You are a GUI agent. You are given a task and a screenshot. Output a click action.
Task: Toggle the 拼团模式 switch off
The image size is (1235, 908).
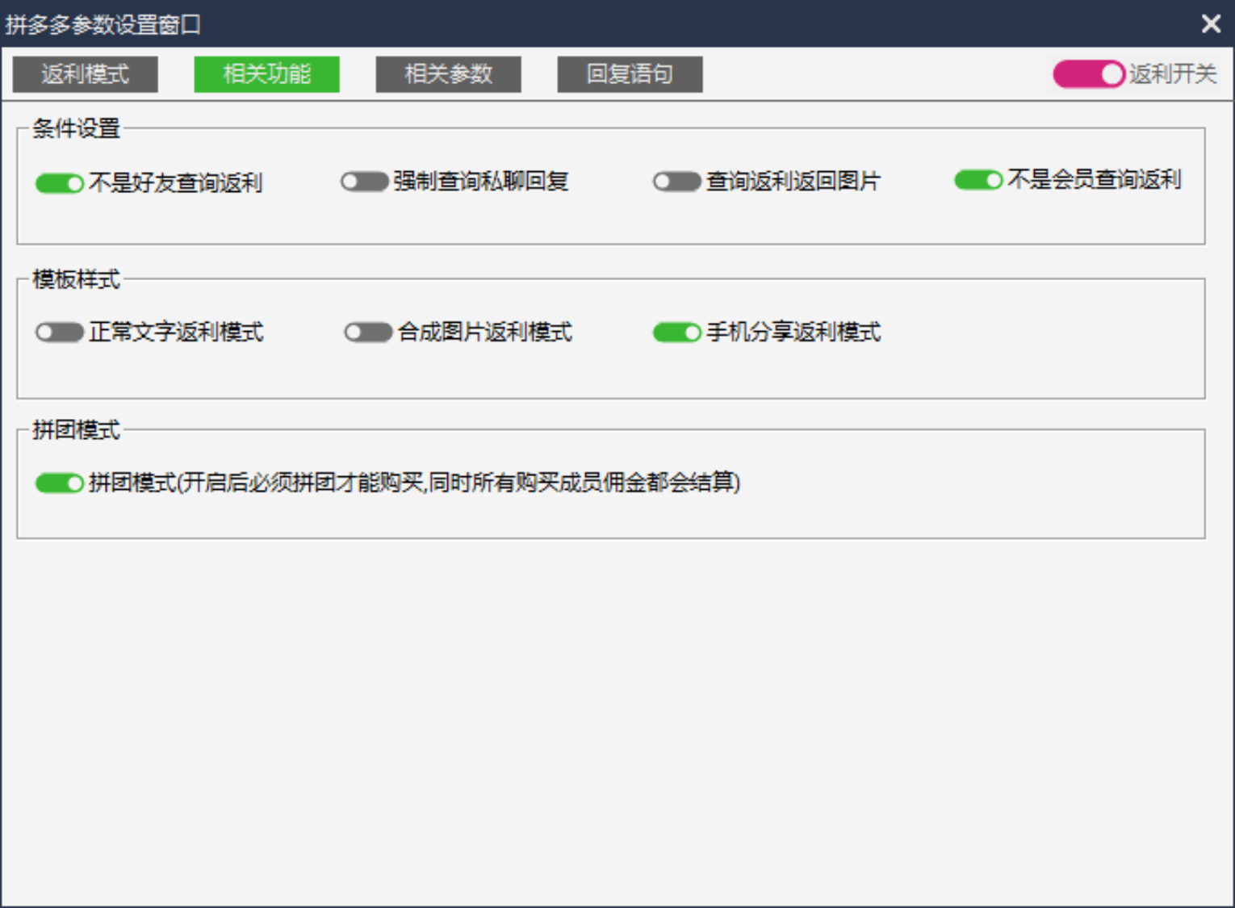tap(59, 483)
